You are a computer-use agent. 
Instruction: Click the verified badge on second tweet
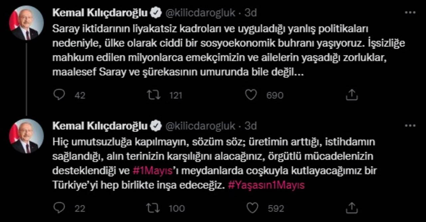point(155,126)
